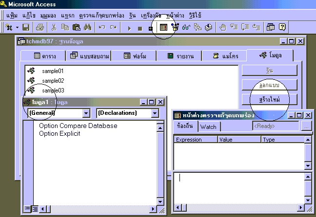
Task: Expand the (Declarations) procedure dropdown
Action: tap(155, 113)
